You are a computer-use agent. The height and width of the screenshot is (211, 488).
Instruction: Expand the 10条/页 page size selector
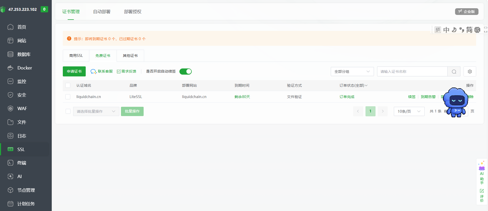coord(409,111)
